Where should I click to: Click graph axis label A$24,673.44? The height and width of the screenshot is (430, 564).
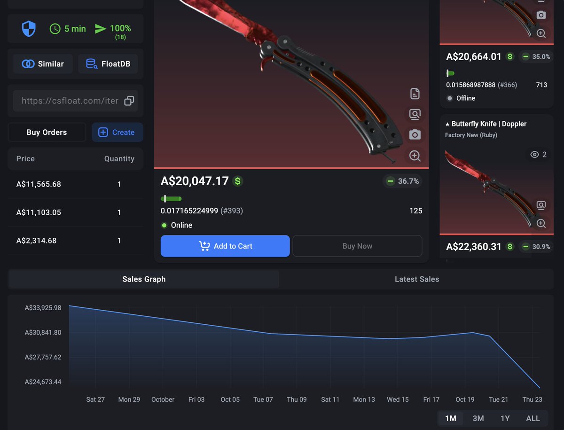point(43,382)
